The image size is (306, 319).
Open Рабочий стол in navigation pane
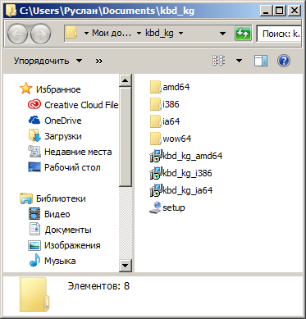(x=72, y=167)
